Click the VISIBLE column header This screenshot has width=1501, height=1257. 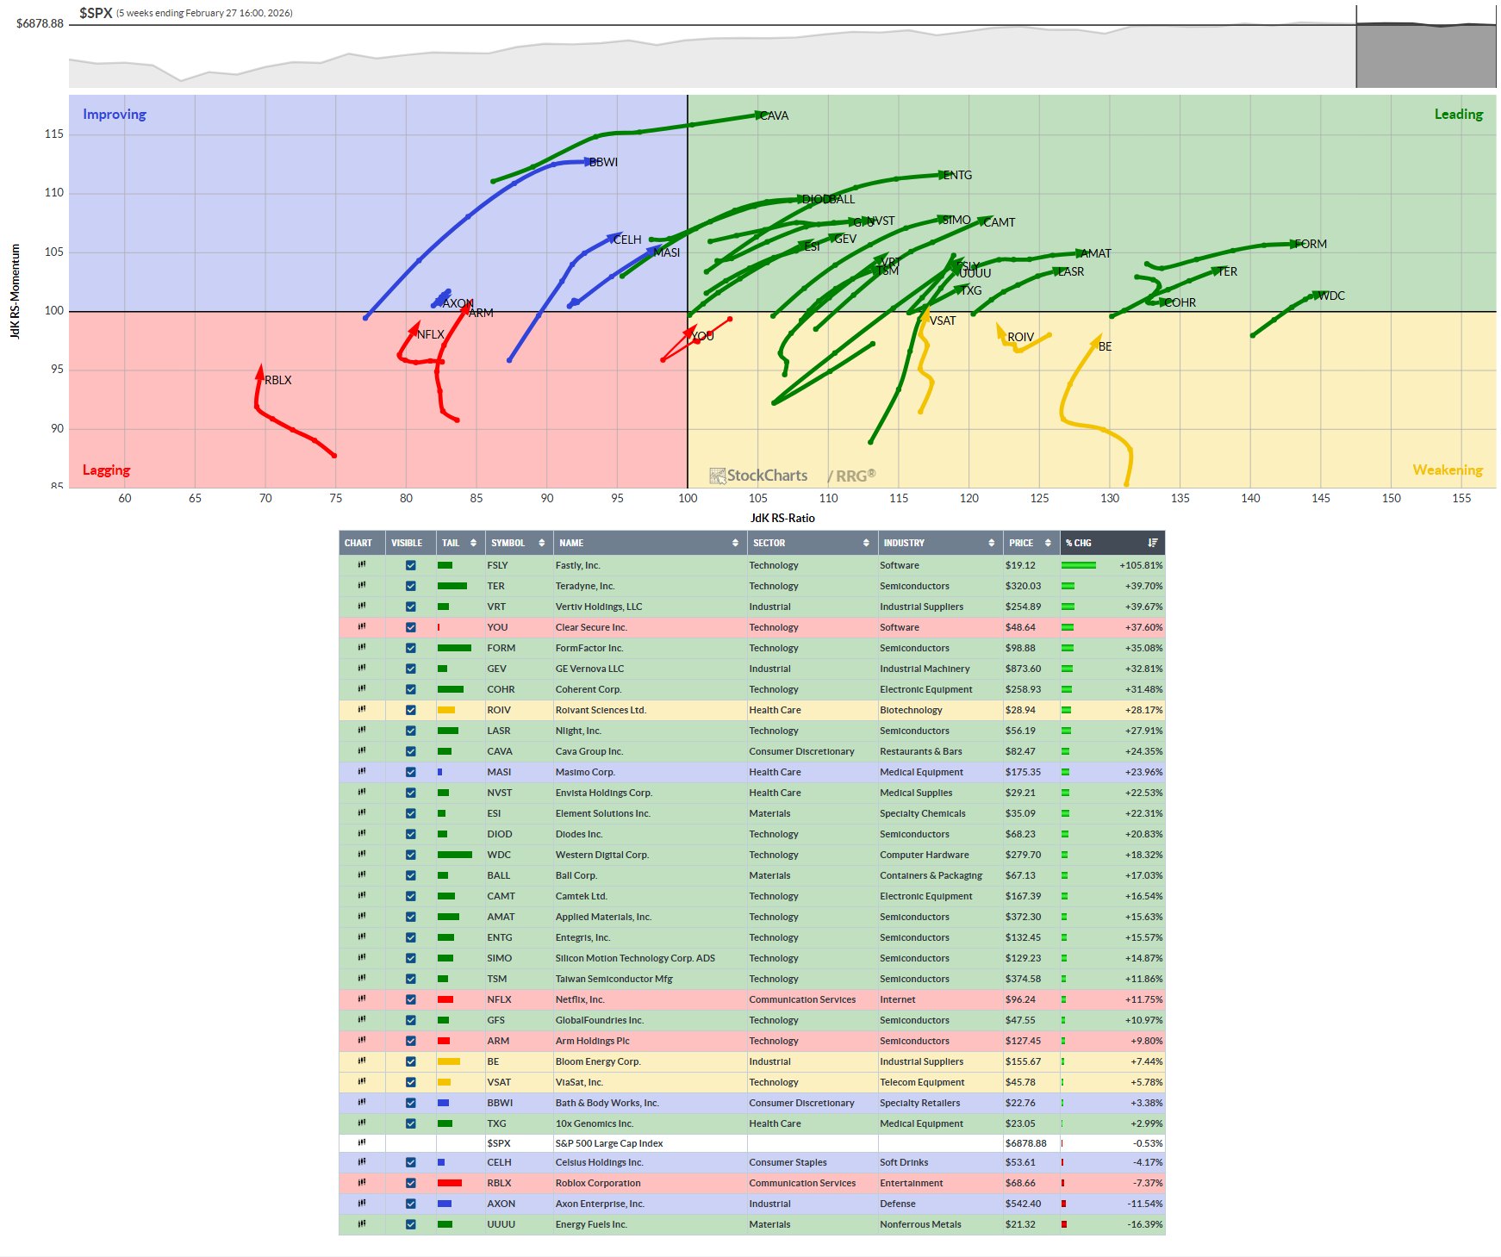410,543
